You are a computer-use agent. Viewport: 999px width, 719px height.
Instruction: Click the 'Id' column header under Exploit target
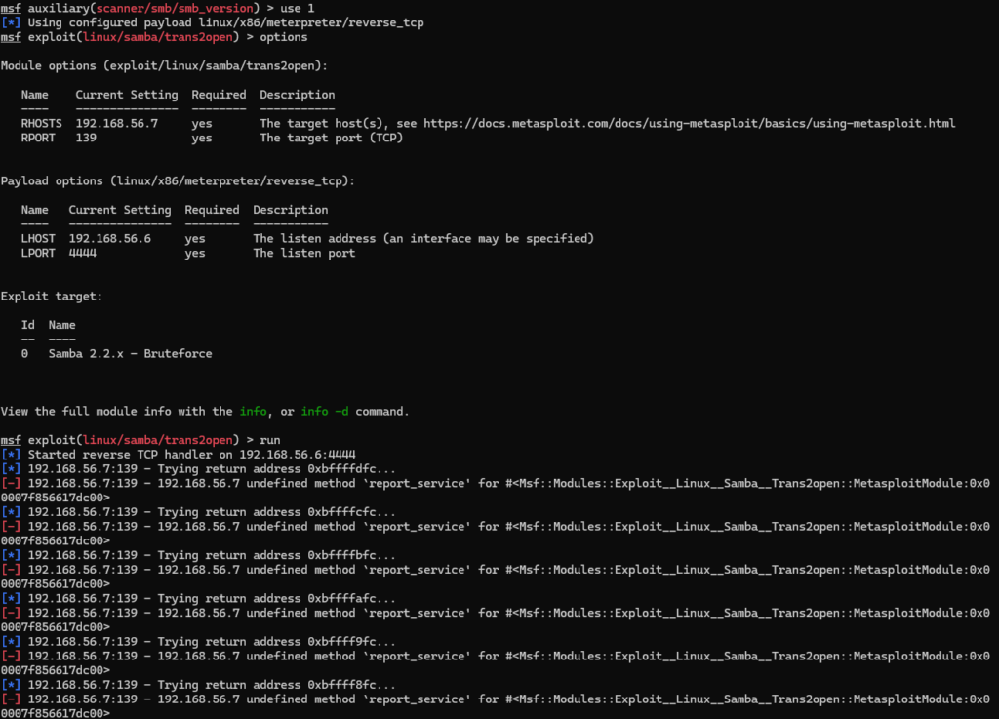28,325
